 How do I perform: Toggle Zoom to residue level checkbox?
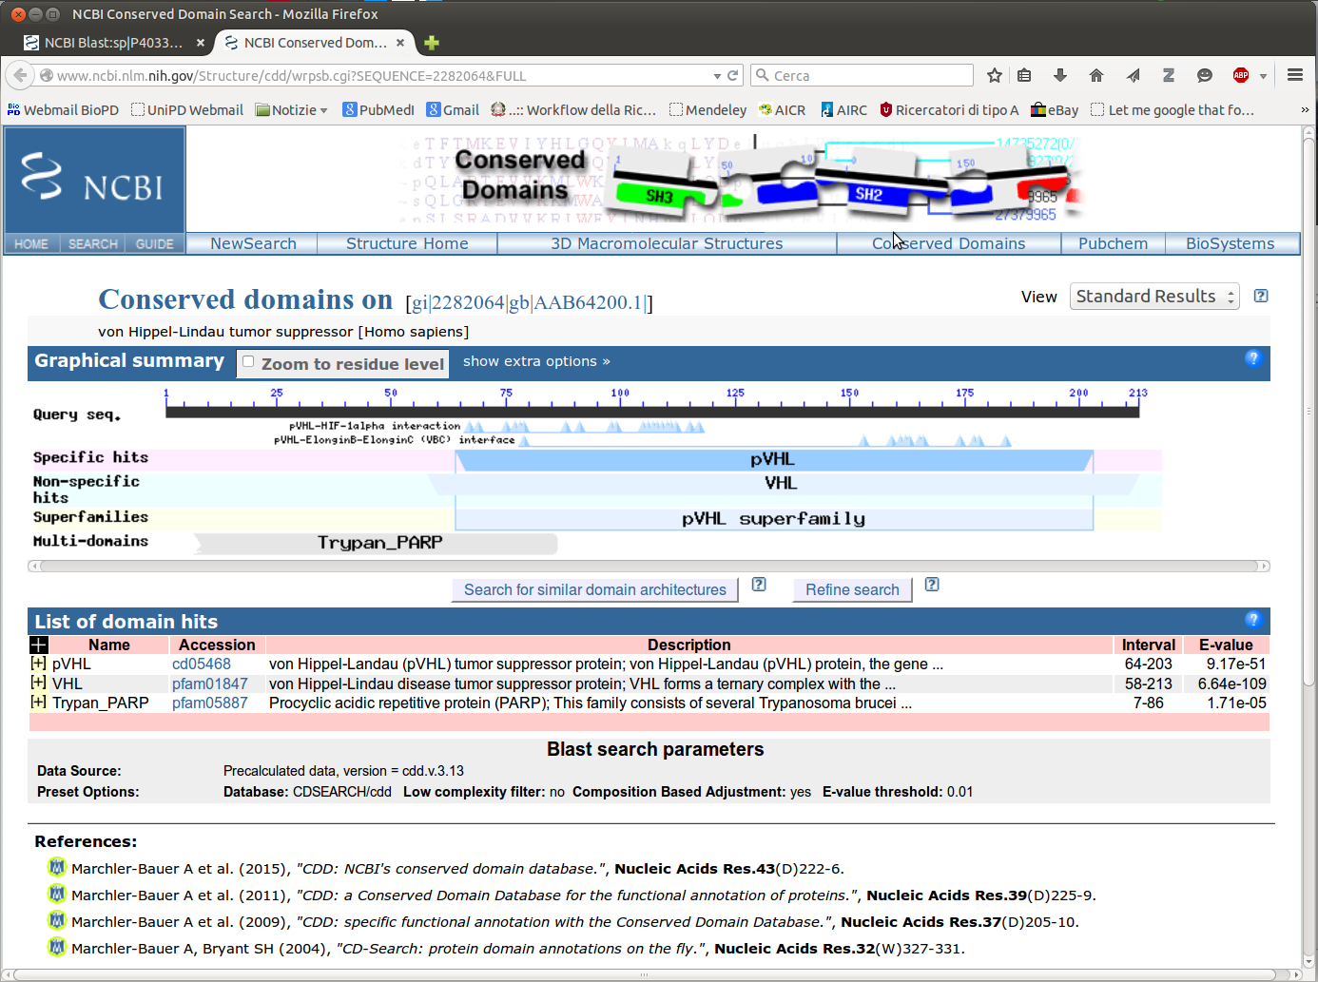(x=248, y=361)
